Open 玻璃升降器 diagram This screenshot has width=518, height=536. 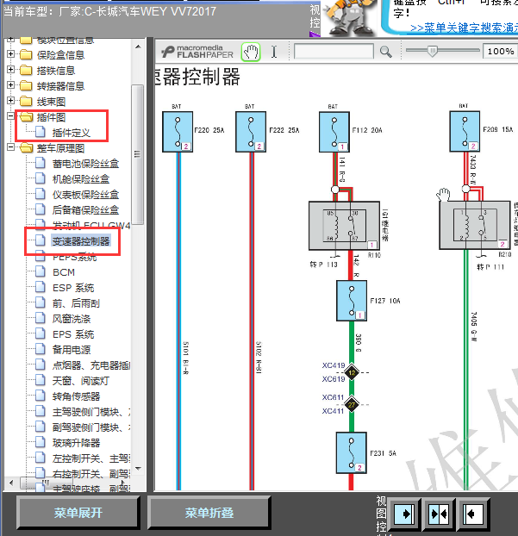[x=76, y=443]
